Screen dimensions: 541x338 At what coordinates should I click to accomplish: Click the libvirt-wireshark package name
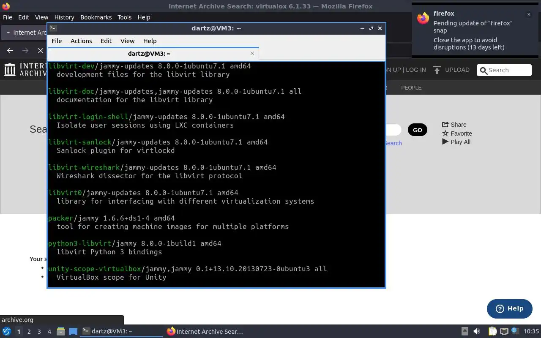[84, 167]
